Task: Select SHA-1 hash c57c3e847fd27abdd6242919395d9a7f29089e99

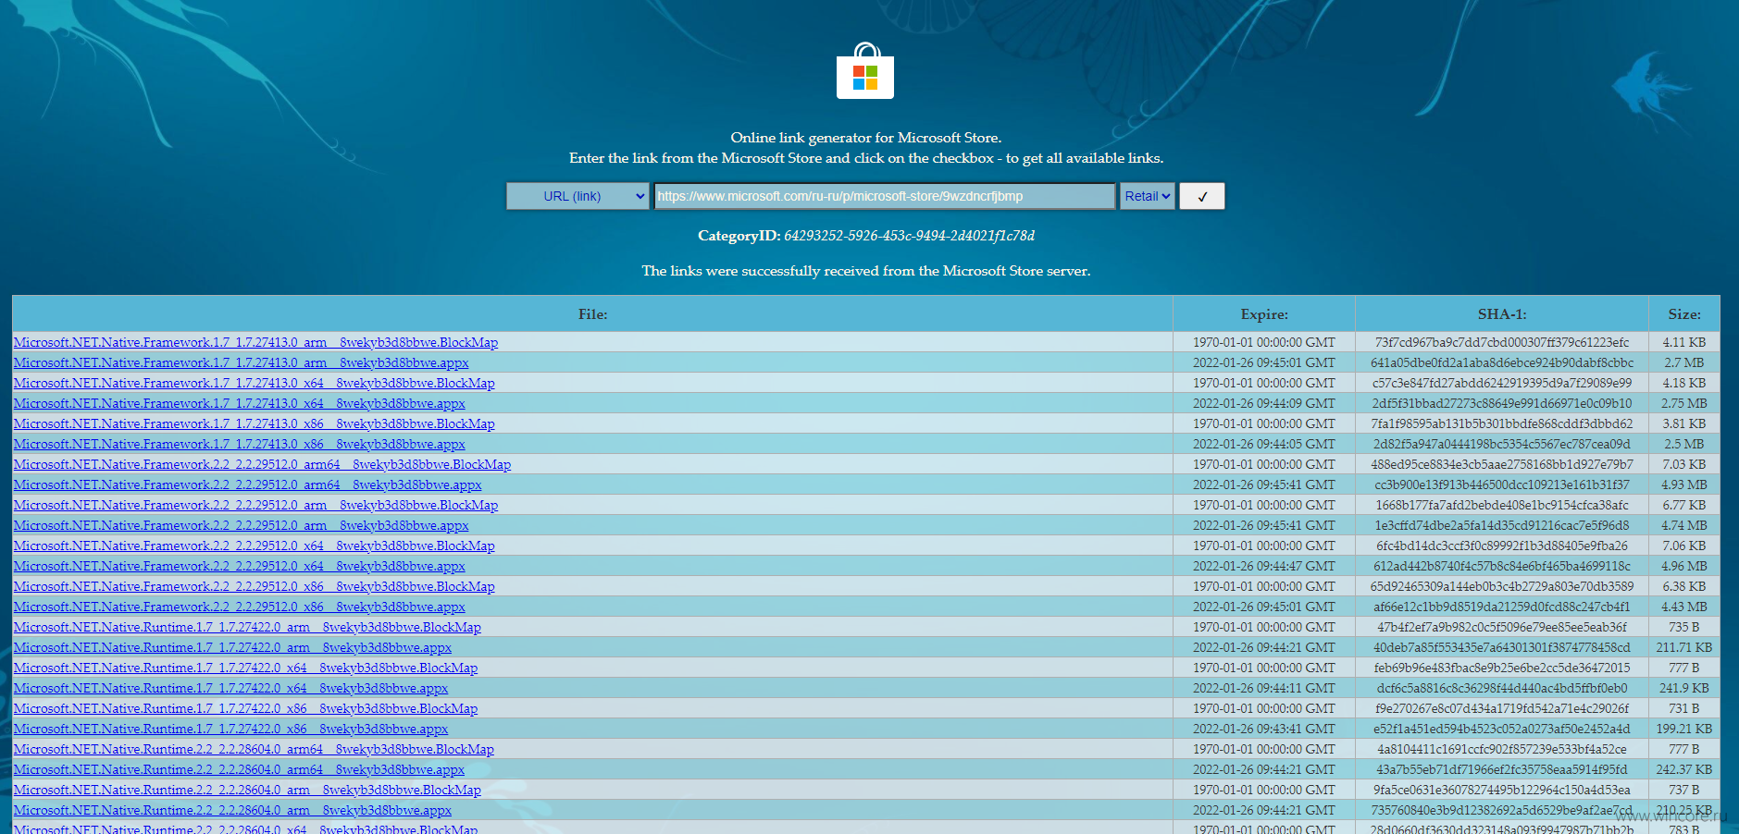Action: tap(1502, 383)
